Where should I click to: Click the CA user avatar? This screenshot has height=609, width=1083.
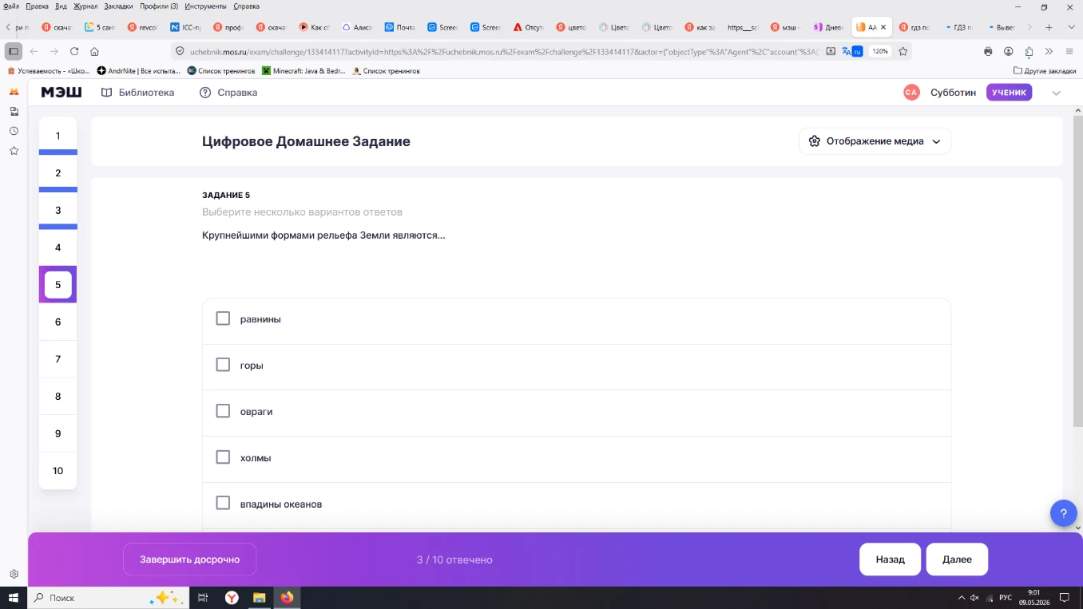tap(911, 93)
